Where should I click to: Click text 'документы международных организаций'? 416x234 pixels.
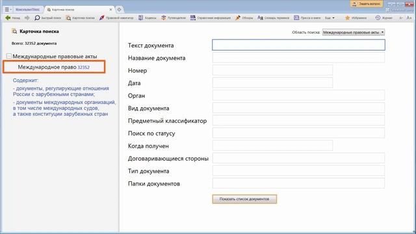[x=65, y=102]
